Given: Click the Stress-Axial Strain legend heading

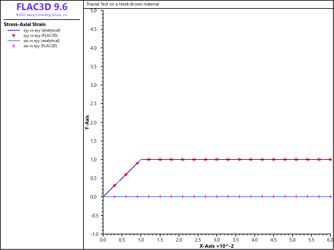Looking at the screenshot, I should point(25,24).
